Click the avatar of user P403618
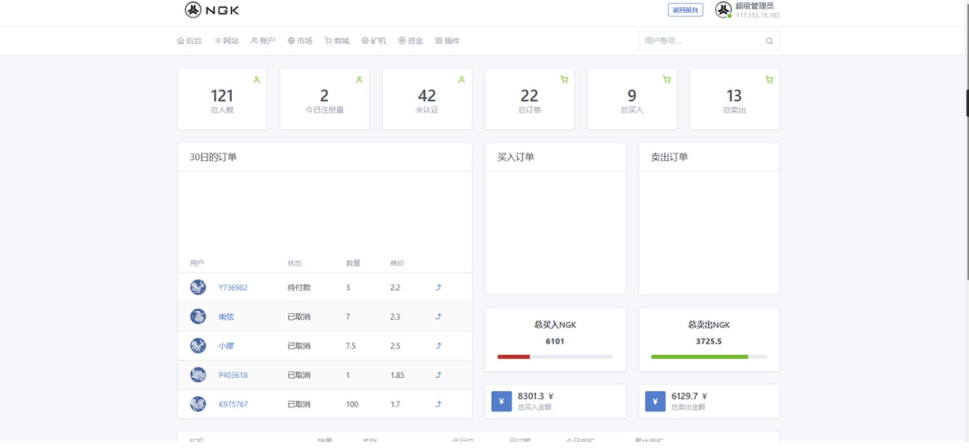Viewport: 969px width, 448px height. click(198, 375)
